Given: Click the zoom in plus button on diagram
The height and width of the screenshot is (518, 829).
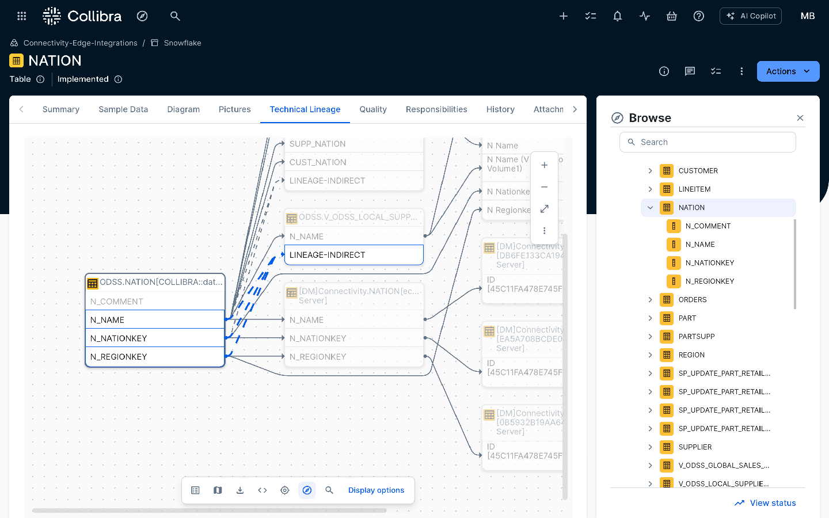Looking at the screenshot, I should pos(544,165).
